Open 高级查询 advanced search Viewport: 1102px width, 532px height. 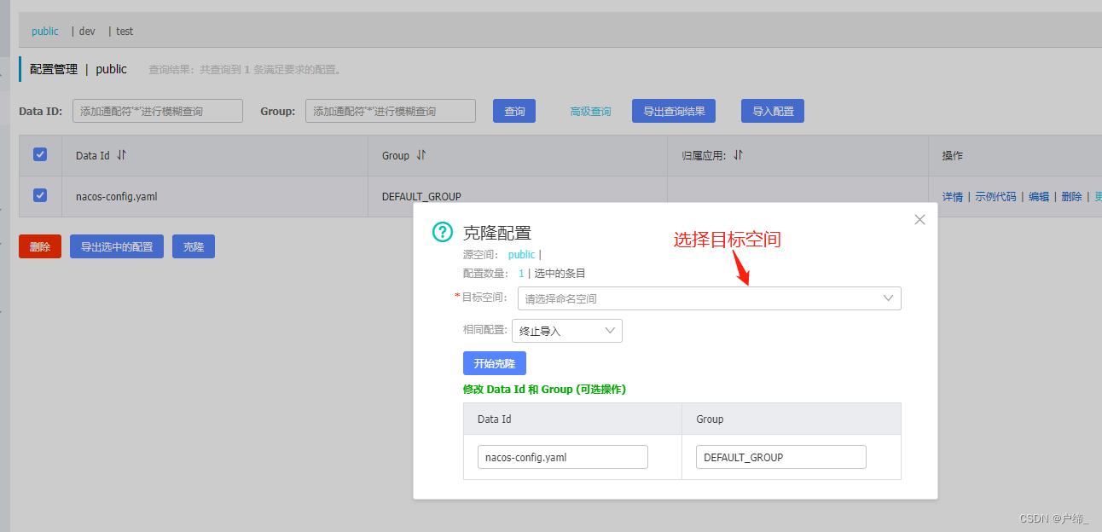[x=590, y=110]
